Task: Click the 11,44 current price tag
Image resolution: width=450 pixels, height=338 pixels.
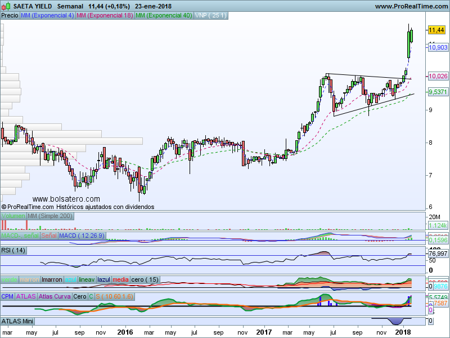Action: [x=436, y=30]
